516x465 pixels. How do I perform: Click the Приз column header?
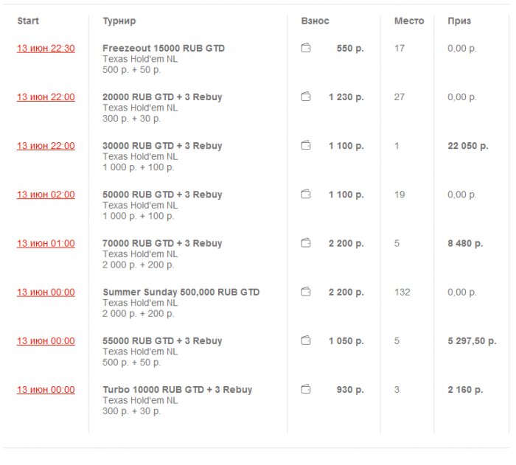tap(459, 21)
